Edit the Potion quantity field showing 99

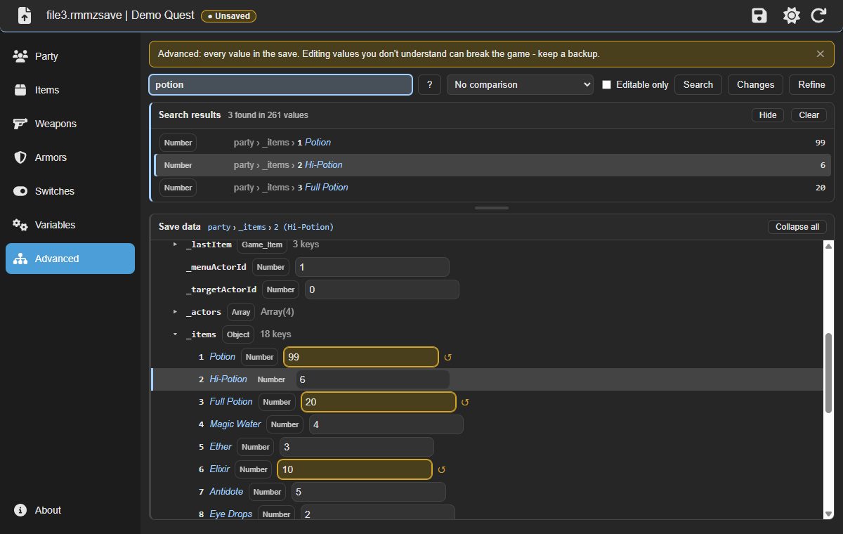tap(361, 357)
